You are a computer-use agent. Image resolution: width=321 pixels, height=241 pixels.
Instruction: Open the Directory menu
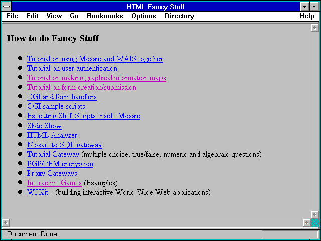[179, 16]
